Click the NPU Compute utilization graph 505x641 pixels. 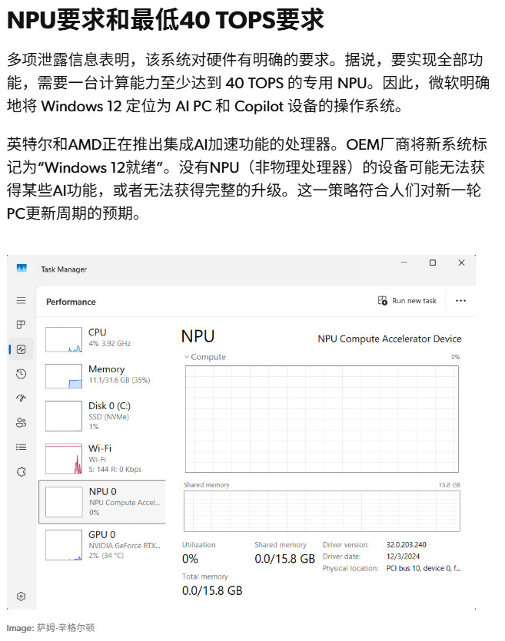click(x=322, y=419)
